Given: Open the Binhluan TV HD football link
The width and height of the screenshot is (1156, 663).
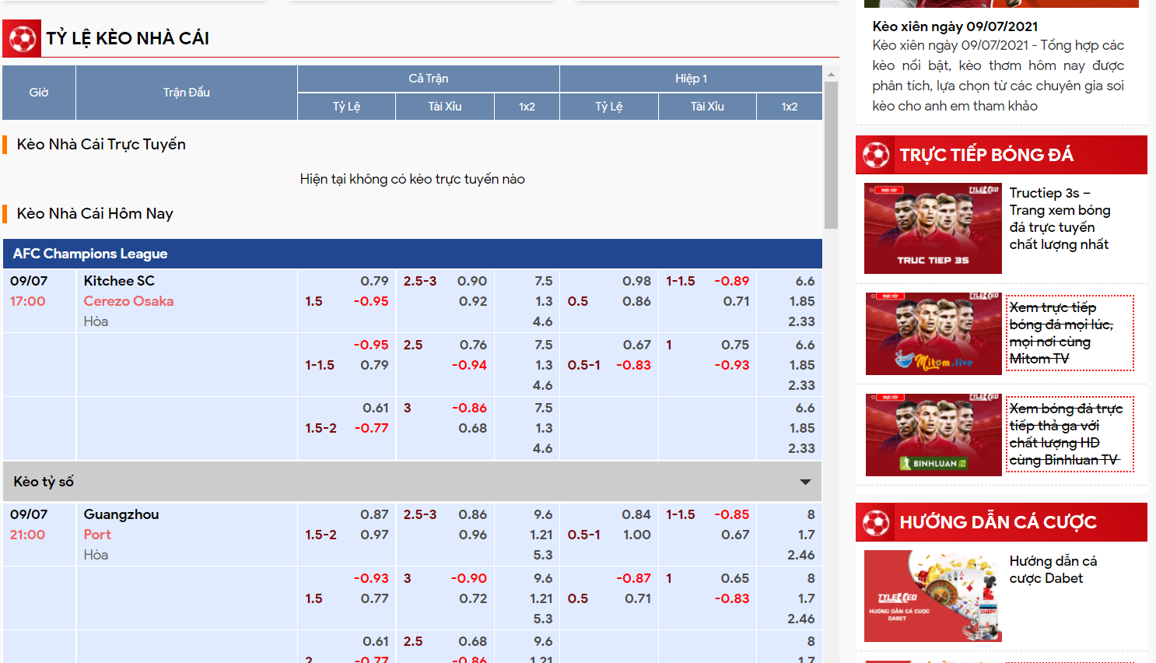Looking at the screenshot, I should coord(1065,434).
